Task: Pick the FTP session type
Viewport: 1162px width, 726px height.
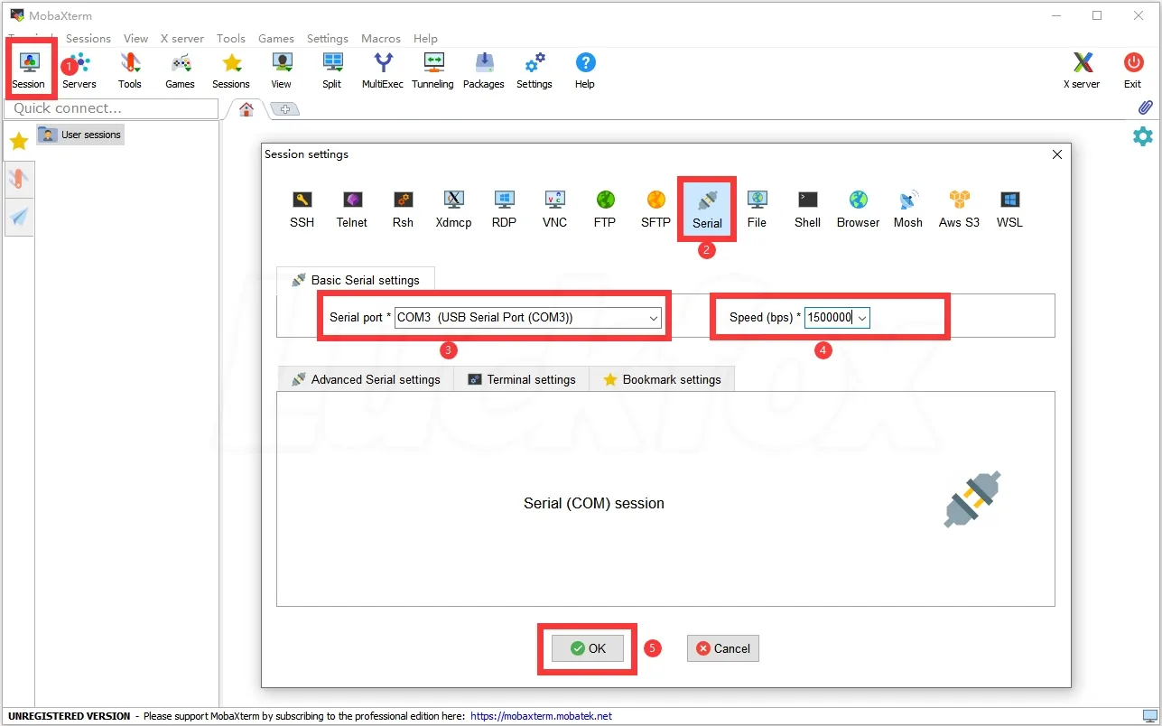Action: (605, 209)
